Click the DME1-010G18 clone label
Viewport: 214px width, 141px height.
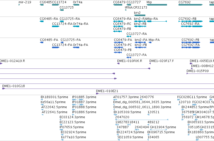(x=14, y=86)
